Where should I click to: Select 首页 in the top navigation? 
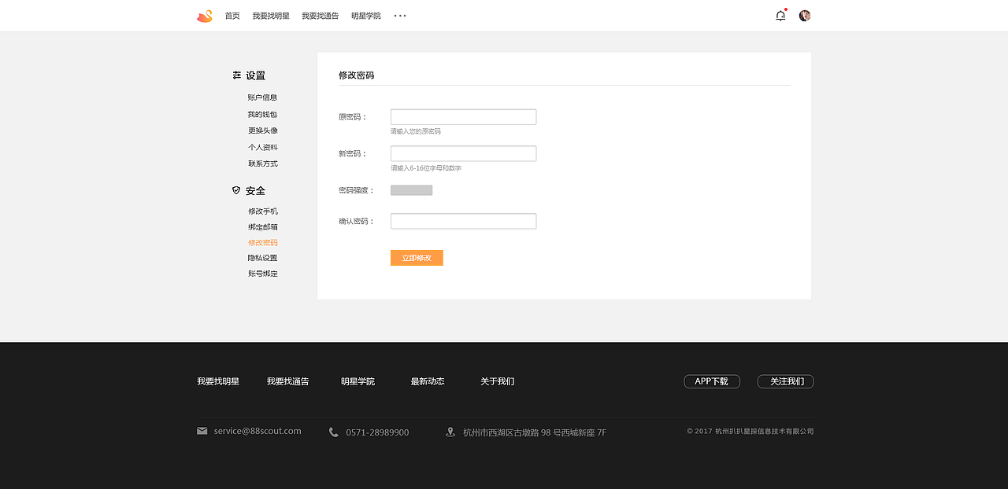click(x=232, y=15)
